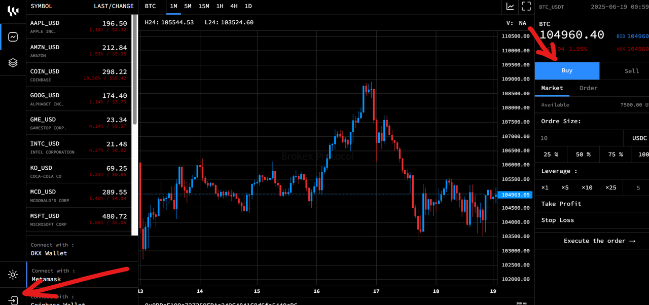This screenshot has width=649, height=305.
Task: Select GME_USD in the symbol list
Action: 79,123
